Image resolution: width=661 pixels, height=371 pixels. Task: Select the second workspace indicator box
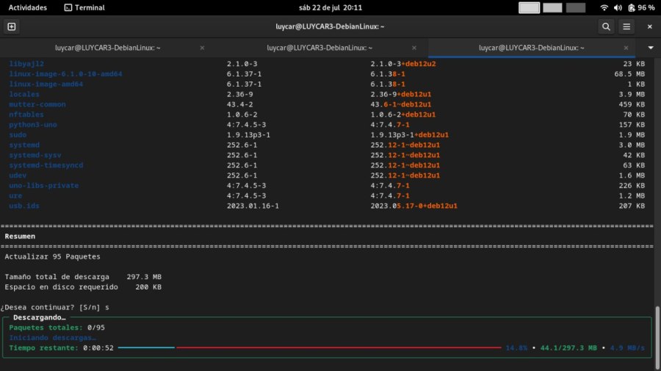[x=552, y=7]
